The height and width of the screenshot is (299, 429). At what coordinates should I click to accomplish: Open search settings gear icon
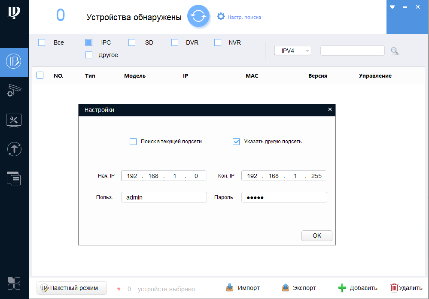pos(221,17)
